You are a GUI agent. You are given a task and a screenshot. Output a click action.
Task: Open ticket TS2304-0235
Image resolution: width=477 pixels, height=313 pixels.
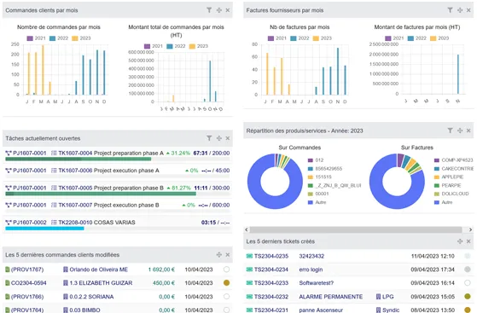267,256
